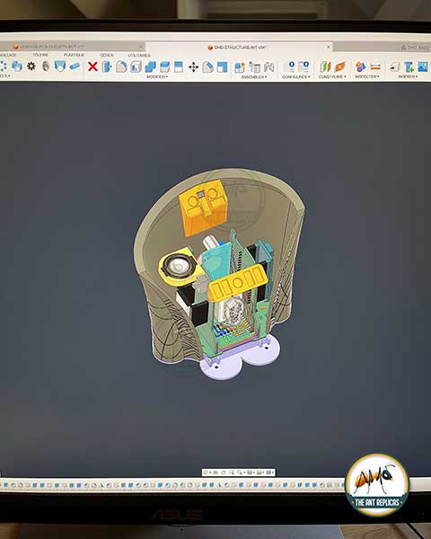
Task: Click the red X Delete tool
Action: point(92,66)
